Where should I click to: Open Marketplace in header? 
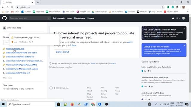[x=80, y=18]
